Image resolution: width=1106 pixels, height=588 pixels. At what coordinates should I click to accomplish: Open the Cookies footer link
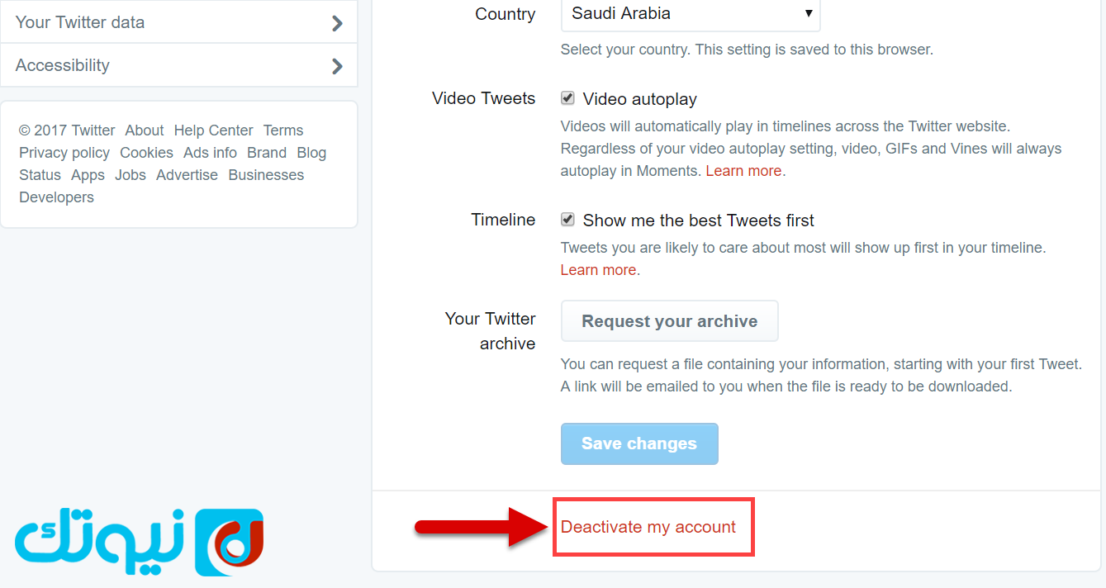tap(146, 153)
